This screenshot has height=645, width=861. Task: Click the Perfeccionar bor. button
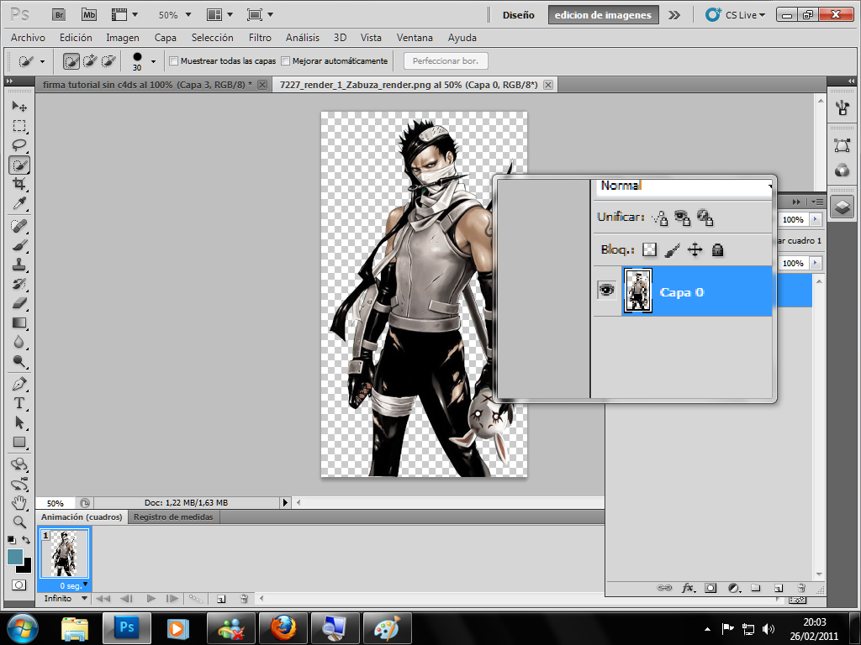[x=446, y=60]
